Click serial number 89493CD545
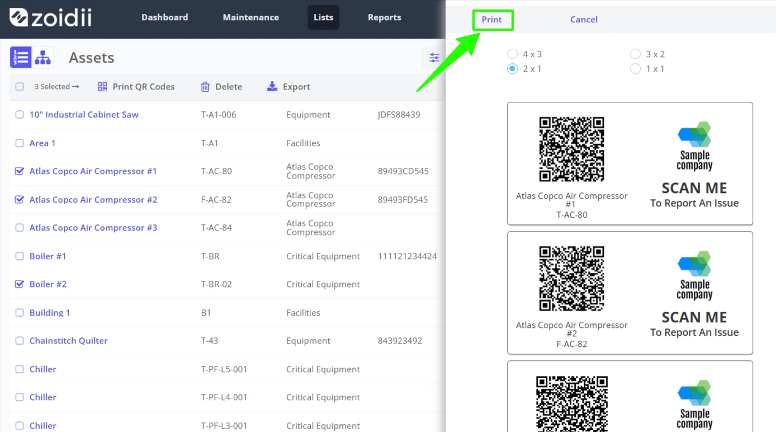 tap(403, 171)
